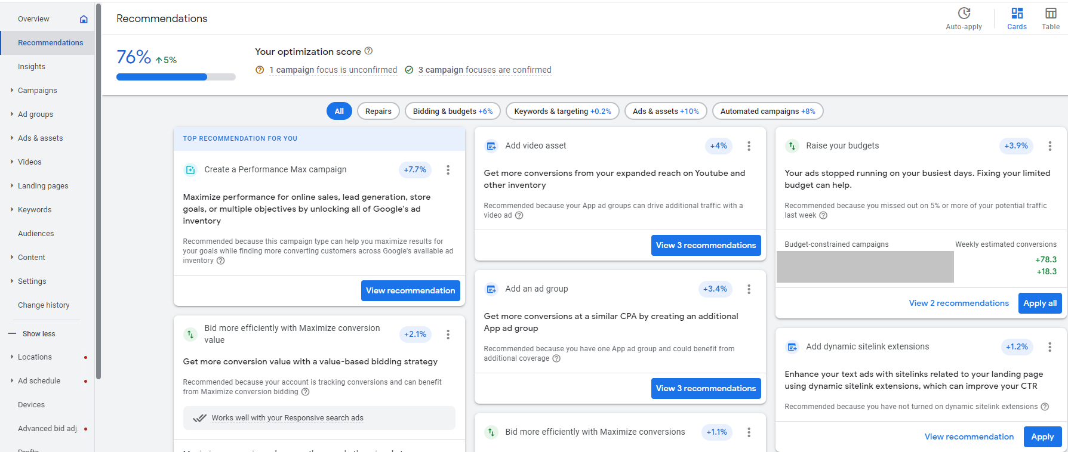Screen dimensions: 1068x452
Task: Click the optimization score progress bar
Action: click(176, 77)
